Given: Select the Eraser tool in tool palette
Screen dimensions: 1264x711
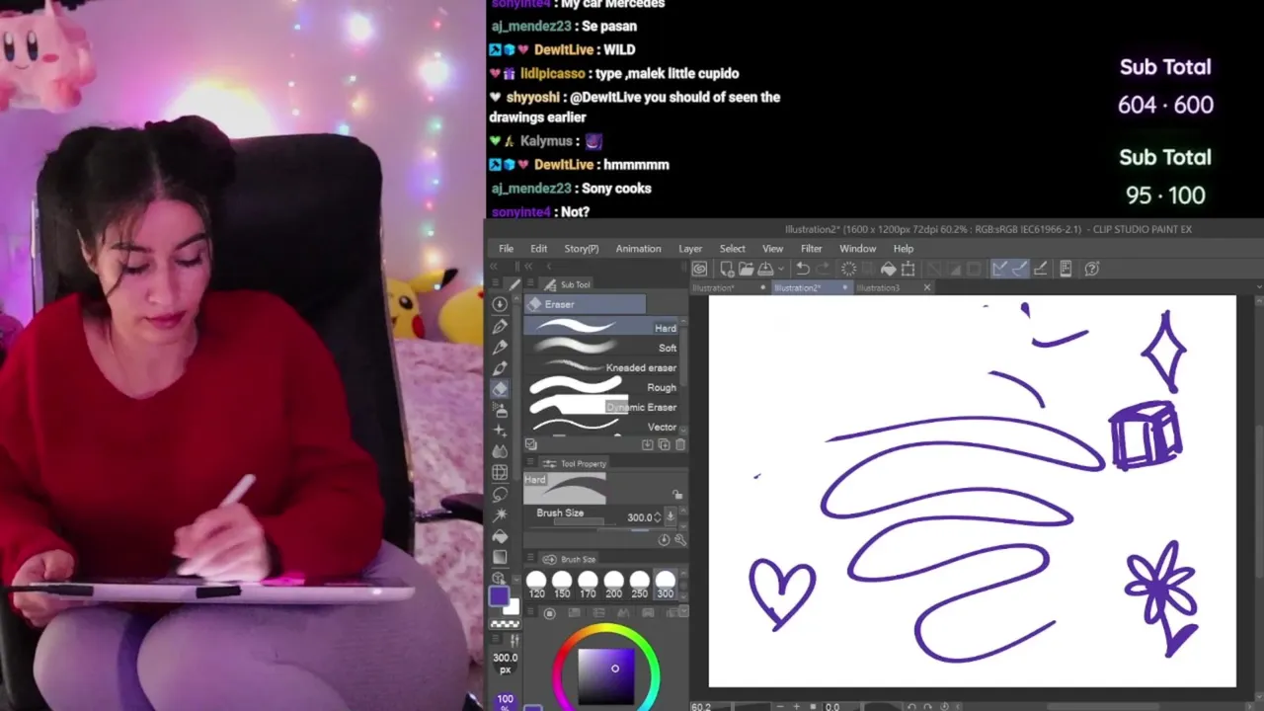Looking at the screenshot, I should point(500,389).
